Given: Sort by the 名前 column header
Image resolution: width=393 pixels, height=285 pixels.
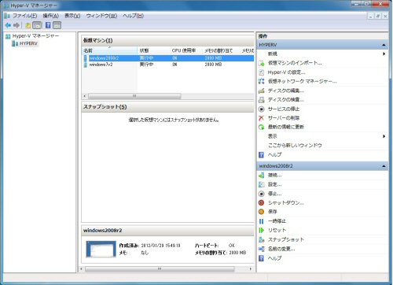Looking at the screenshot, I should pos(110,50).
